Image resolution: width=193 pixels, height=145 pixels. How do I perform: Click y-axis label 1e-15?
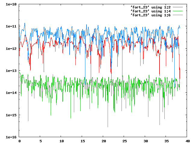point(11,115)
